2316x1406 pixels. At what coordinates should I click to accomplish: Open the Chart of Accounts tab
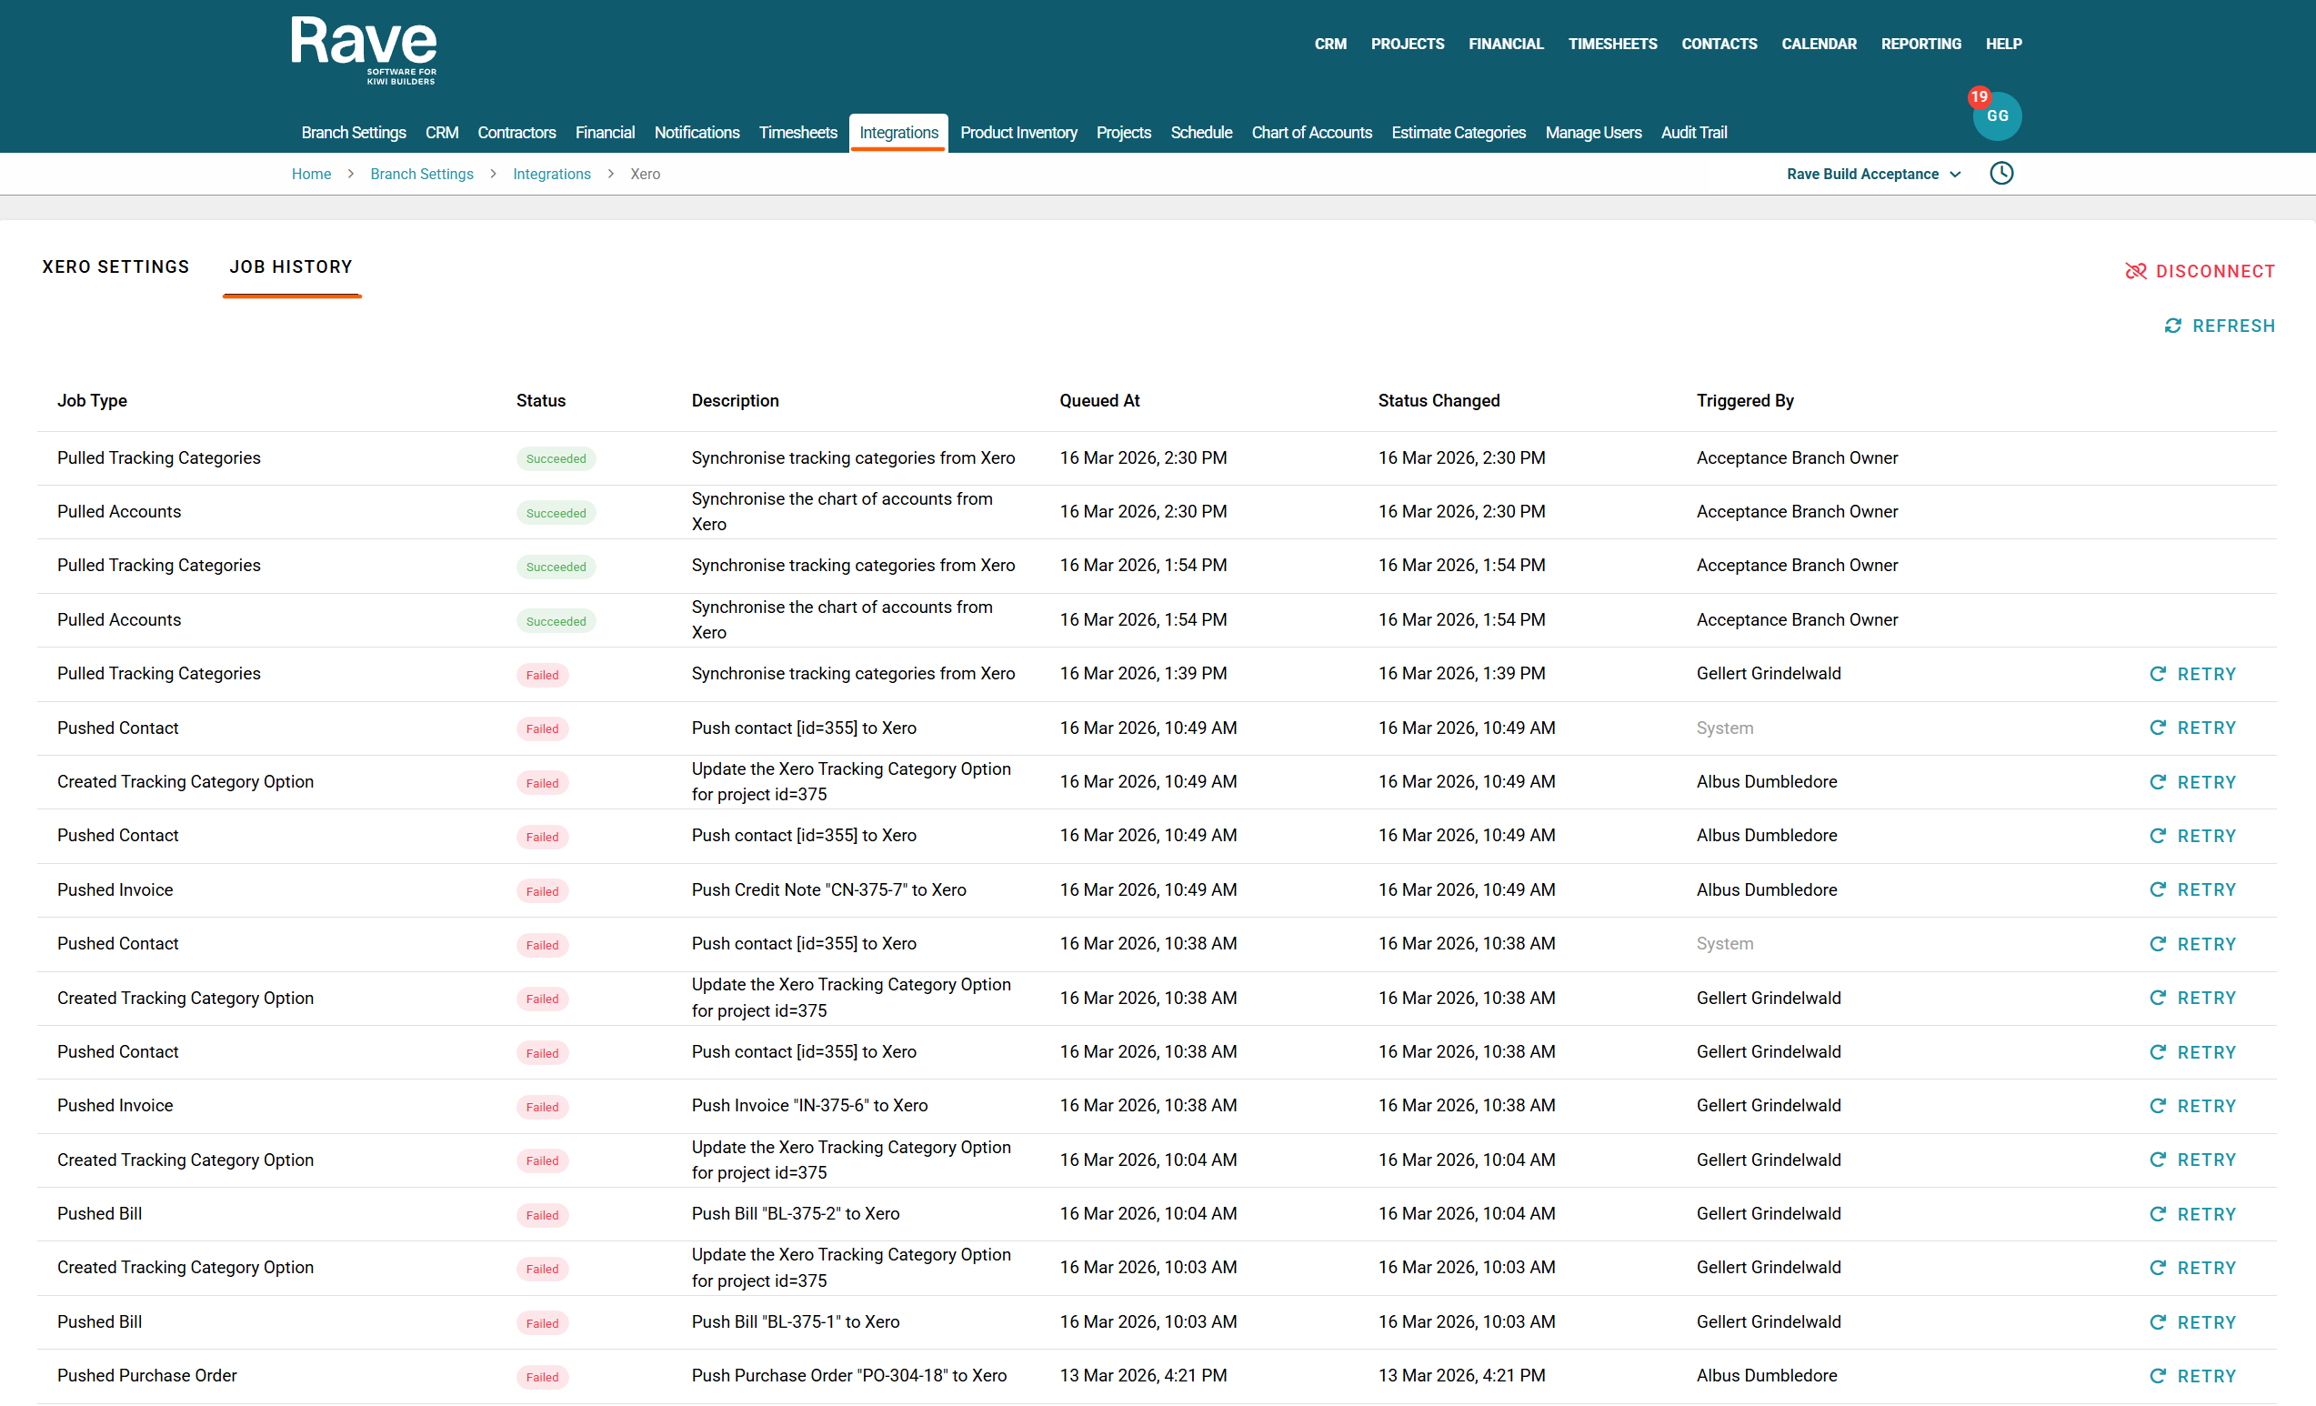coord(1311,133)
